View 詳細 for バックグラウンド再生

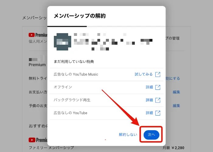(149, 100)
